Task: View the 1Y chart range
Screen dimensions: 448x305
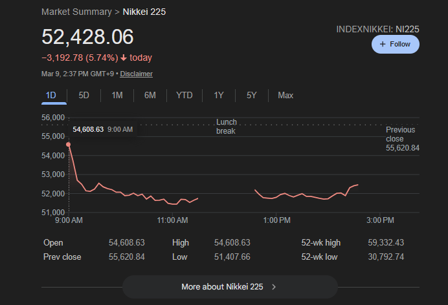Action: 219,95
